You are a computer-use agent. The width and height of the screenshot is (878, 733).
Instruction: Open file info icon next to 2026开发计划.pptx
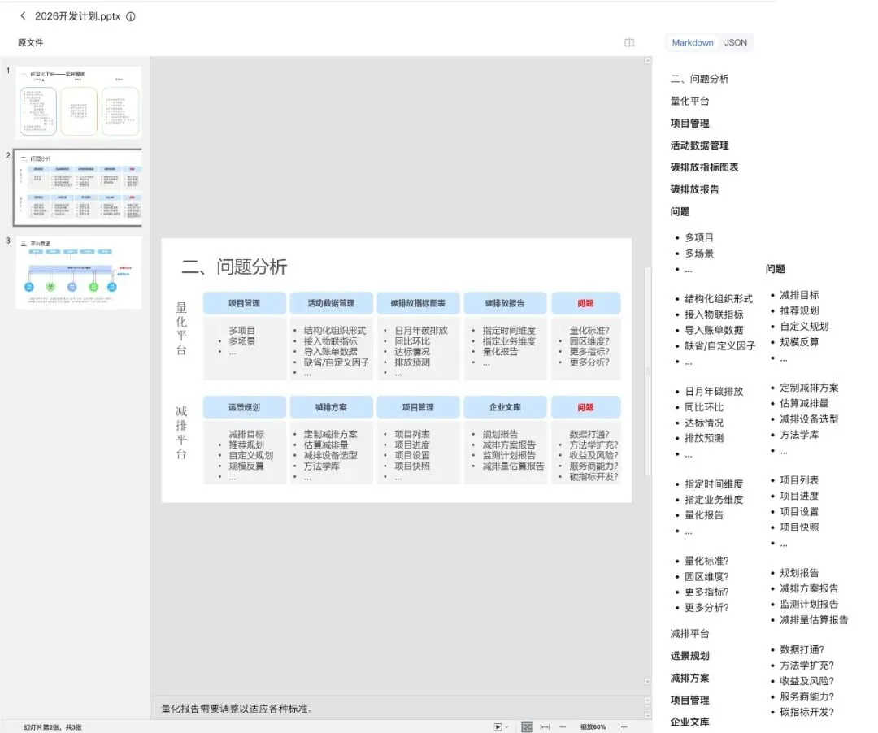130,16
